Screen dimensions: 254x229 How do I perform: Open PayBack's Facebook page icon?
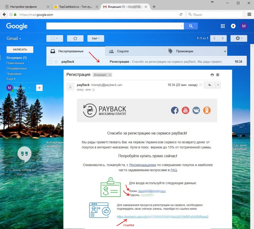tap(175, 111)
